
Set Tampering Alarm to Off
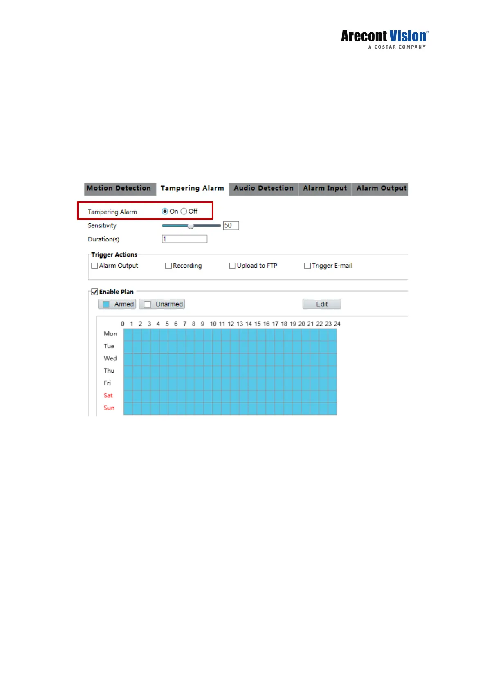(184, 212)
